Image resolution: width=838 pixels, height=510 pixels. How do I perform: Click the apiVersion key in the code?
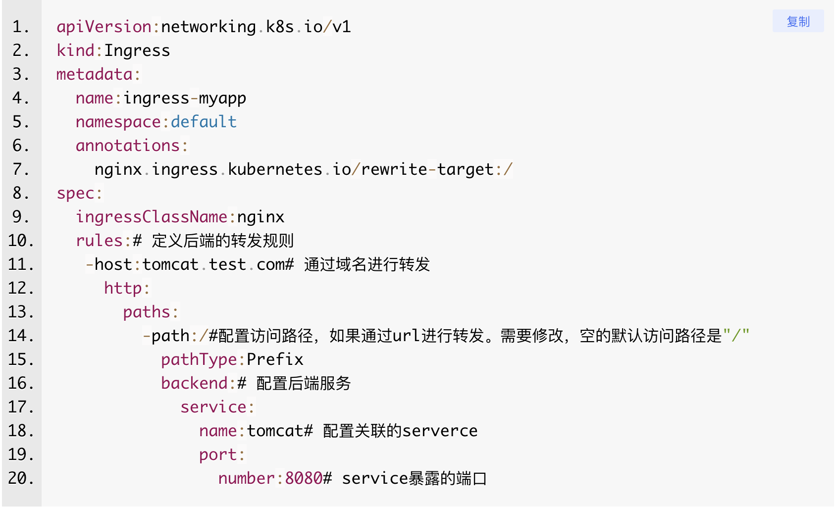click(104, 27)
